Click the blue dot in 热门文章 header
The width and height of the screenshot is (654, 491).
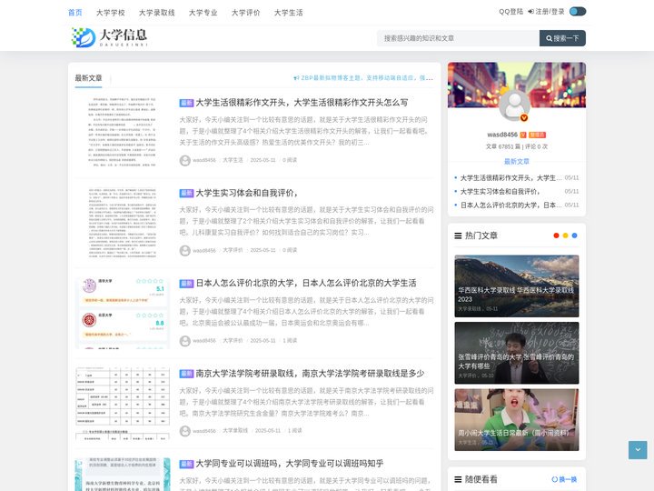pos(574,235)
